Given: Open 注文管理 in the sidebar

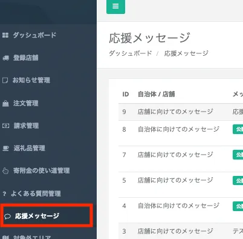Looking at the screenshot, I should 26,103.
